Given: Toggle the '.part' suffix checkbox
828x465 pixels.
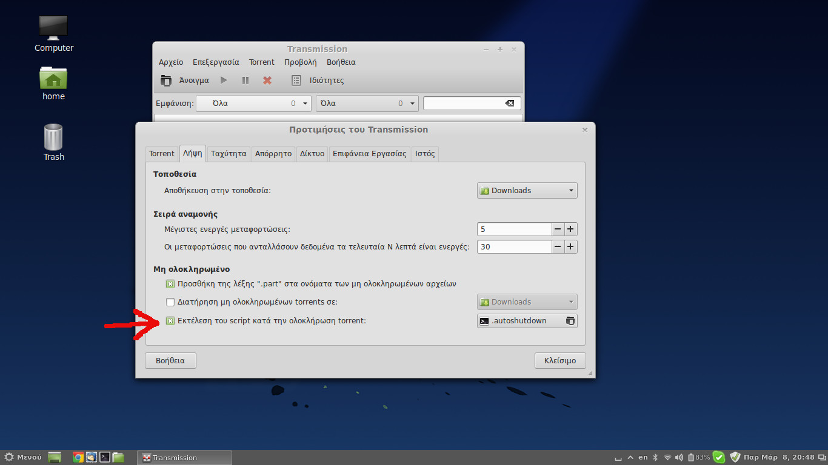Looking at the screenshot, I should tap(170, 283).
